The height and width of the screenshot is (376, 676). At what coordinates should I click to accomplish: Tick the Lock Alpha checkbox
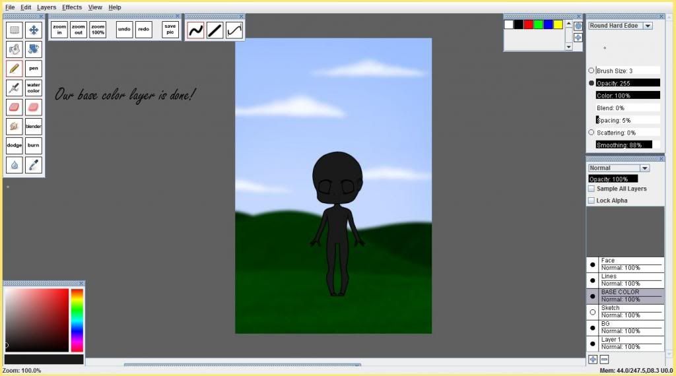pyautogui.click(x=591, y=201)
